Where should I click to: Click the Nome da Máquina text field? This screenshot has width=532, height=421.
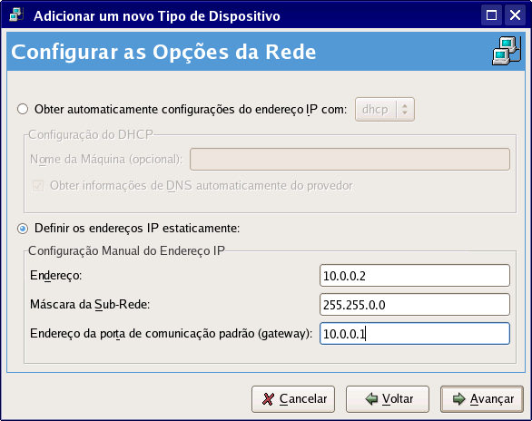tap(350, 159)
